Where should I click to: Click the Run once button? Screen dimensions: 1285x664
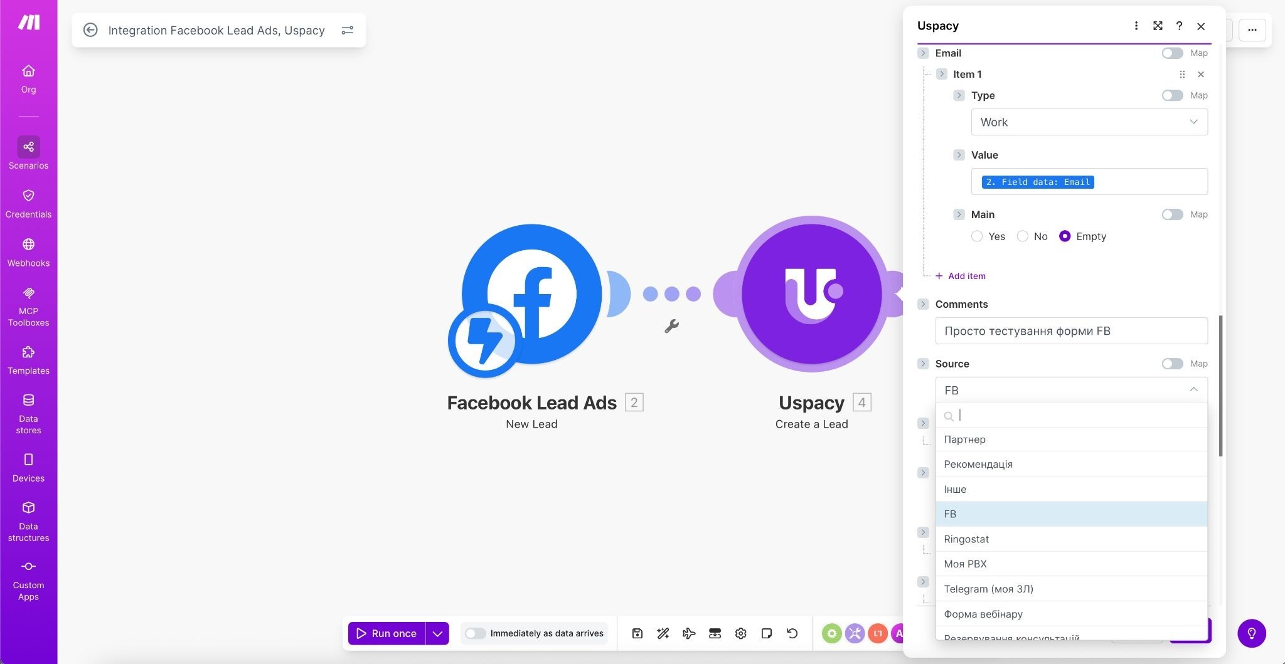[387, 633]
